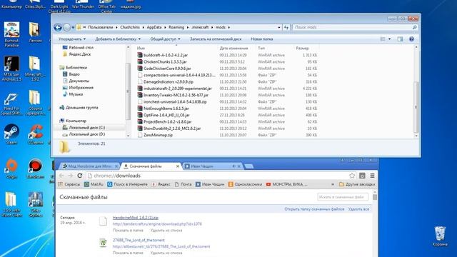Viewport: 457px width, 257px height.
Task: Open a new Chrome tab button
Action: coord(248,166)
